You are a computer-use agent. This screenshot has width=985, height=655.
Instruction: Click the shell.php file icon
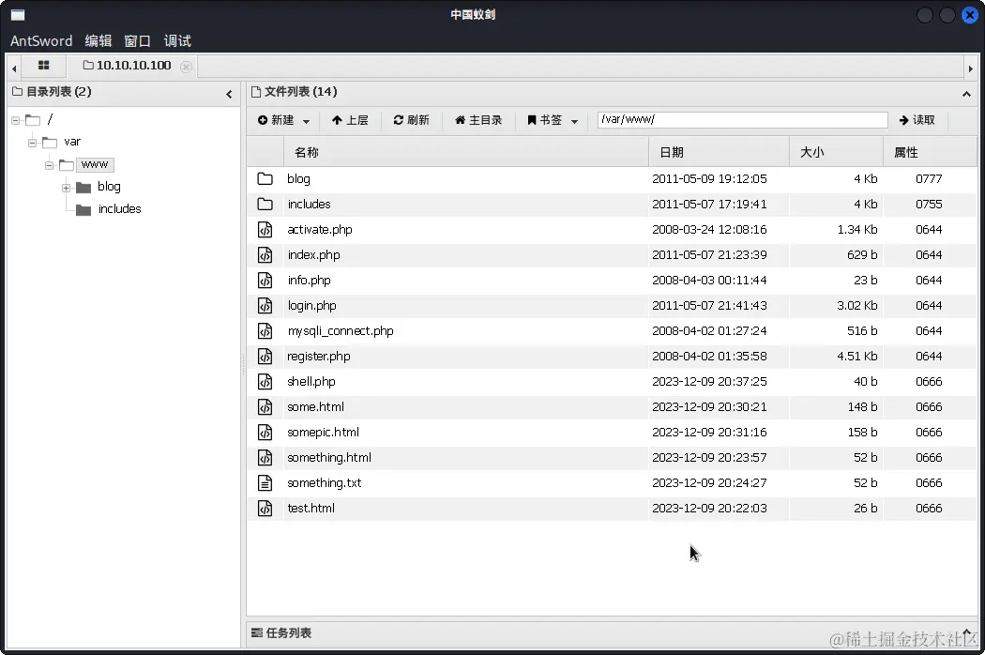coord(265,382)
